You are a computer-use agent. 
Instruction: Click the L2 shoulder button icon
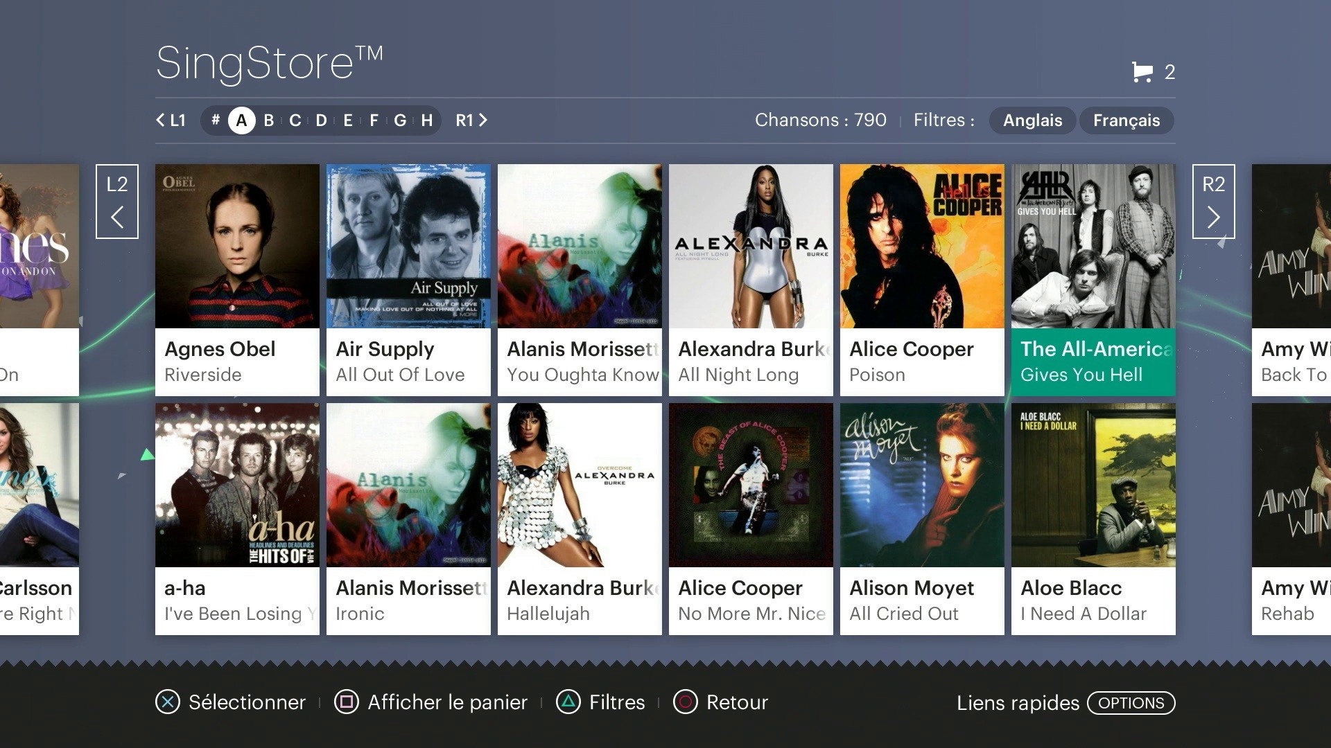point(116,201)
